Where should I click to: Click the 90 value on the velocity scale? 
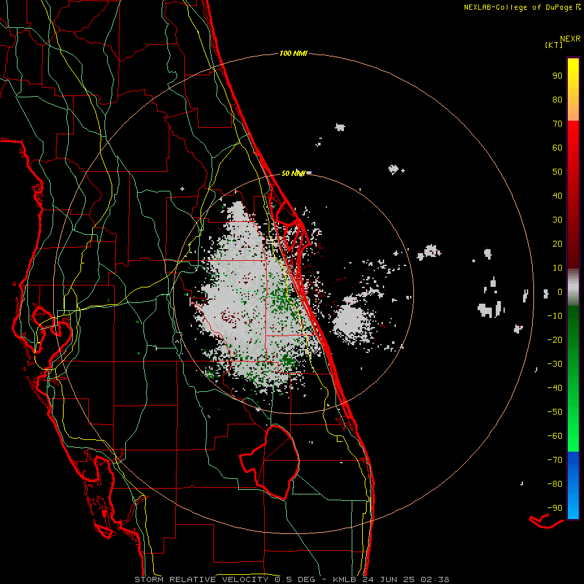pos(557,76)
